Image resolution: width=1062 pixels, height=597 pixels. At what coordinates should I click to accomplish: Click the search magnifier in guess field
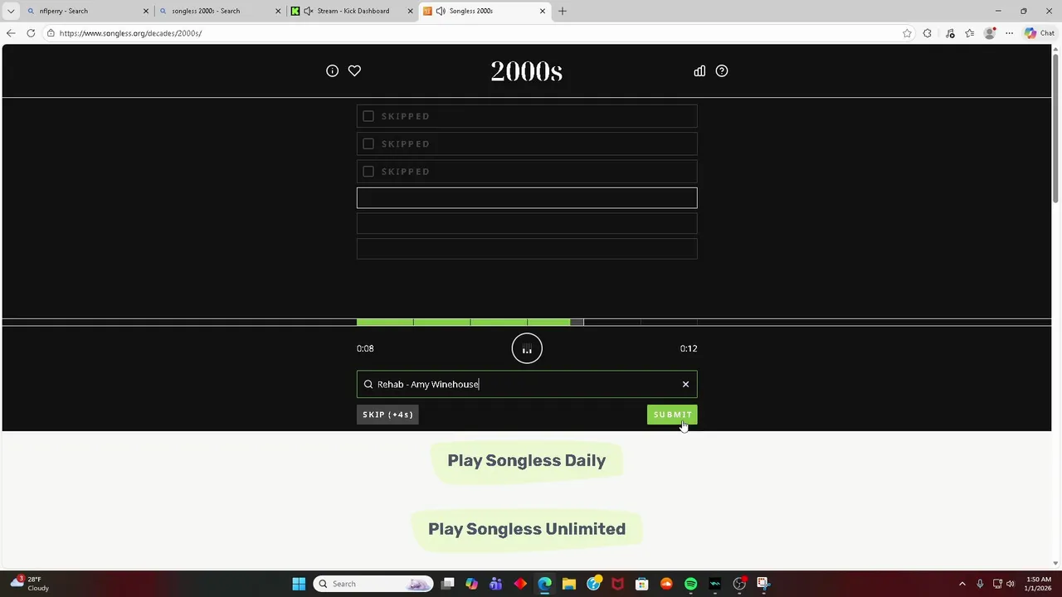(368, 384)
